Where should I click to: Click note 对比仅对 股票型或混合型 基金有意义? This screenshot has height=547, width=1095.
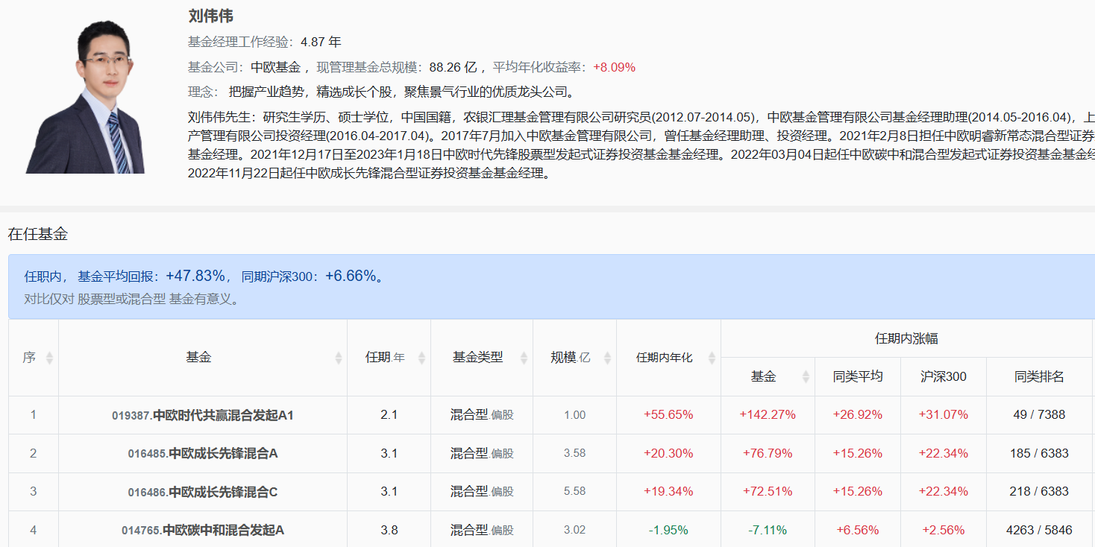pos(131,300)
